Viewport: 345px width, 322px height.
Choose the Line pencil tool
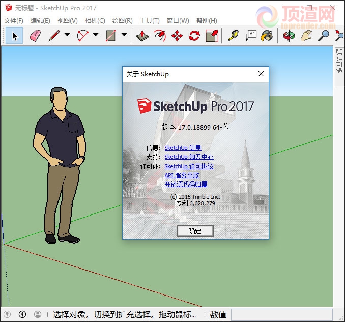click(54, 36)
